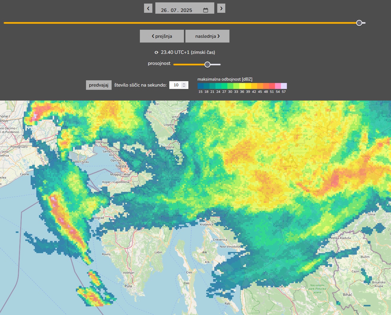Image resolution: width=391 pixels, height=315 pixels.
Task: Open the calendar date picker icon
Action: (x=206, y=10)
